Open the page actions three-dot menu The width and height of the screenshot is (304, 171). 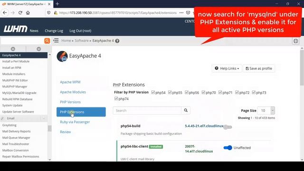[x=181, y=13]
